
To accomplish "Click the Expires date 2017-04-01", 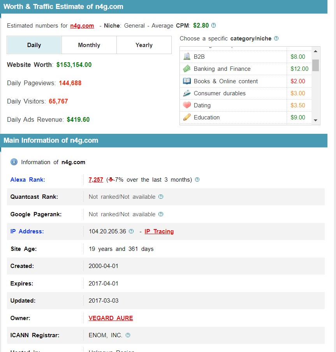I will point(104,284).
